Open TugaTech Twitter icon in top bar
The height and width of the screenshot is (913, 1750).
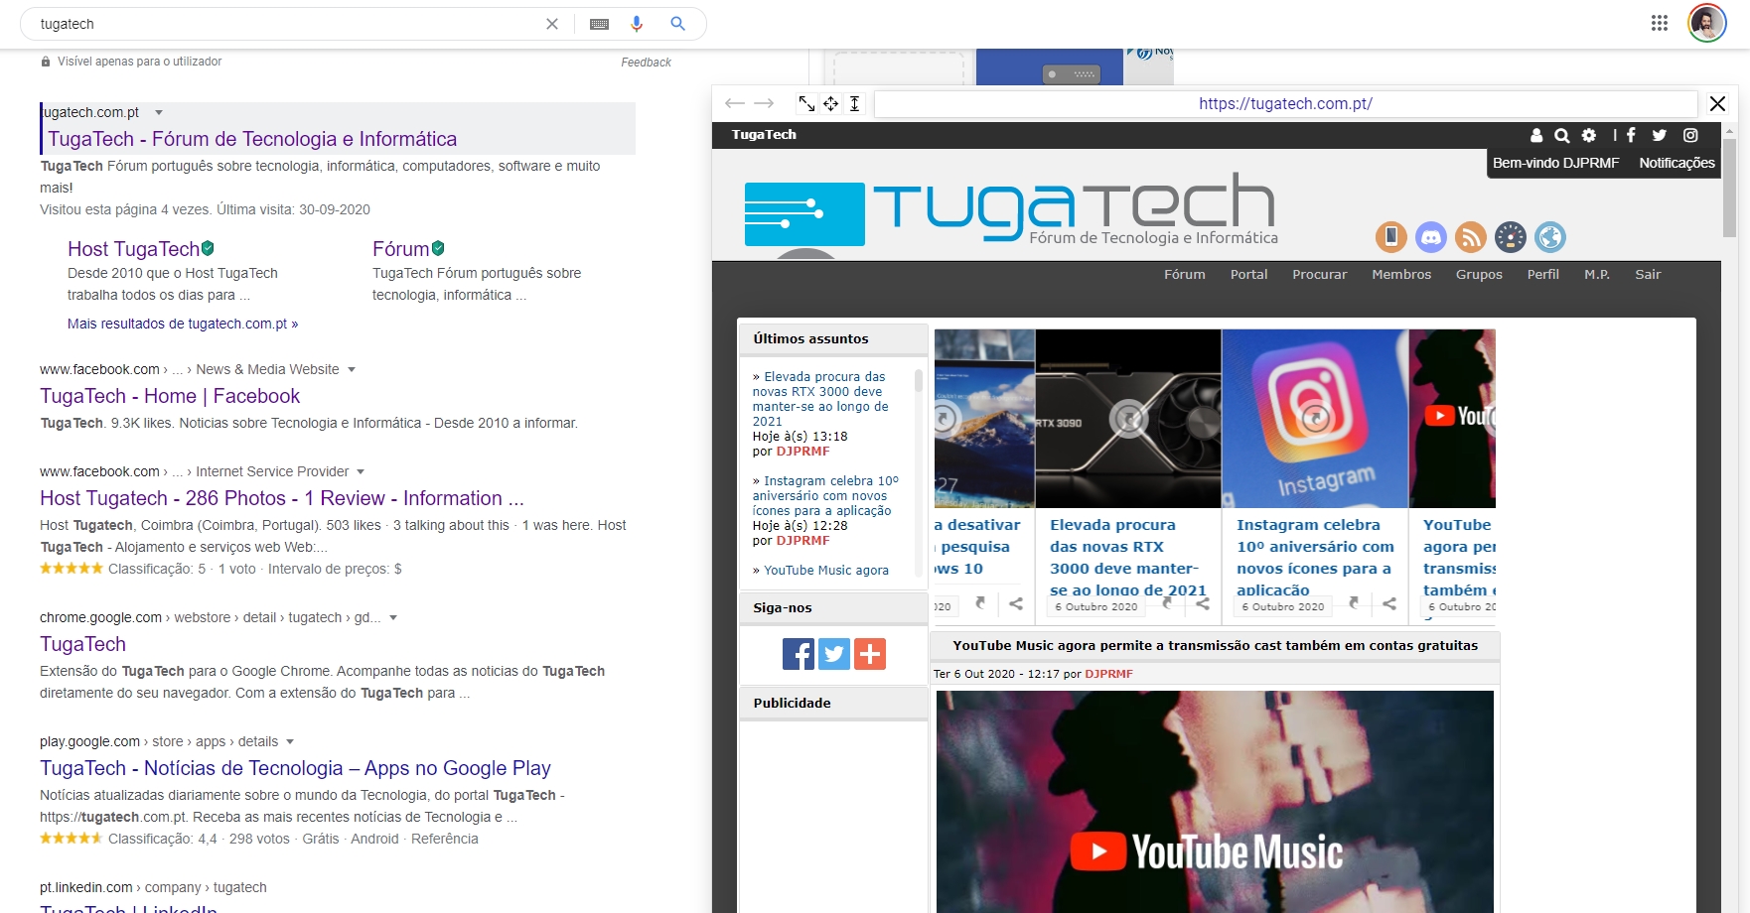[x=1659, y=135]
